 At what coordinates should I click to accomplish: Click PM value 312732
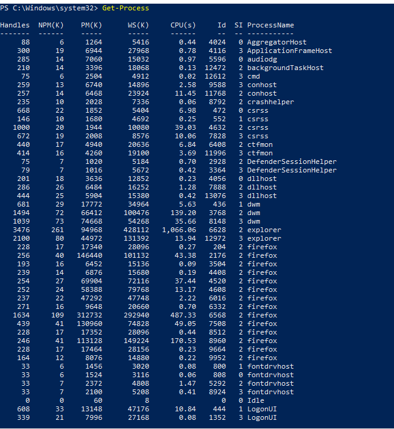pyautogui.click(x=90, y=315)
